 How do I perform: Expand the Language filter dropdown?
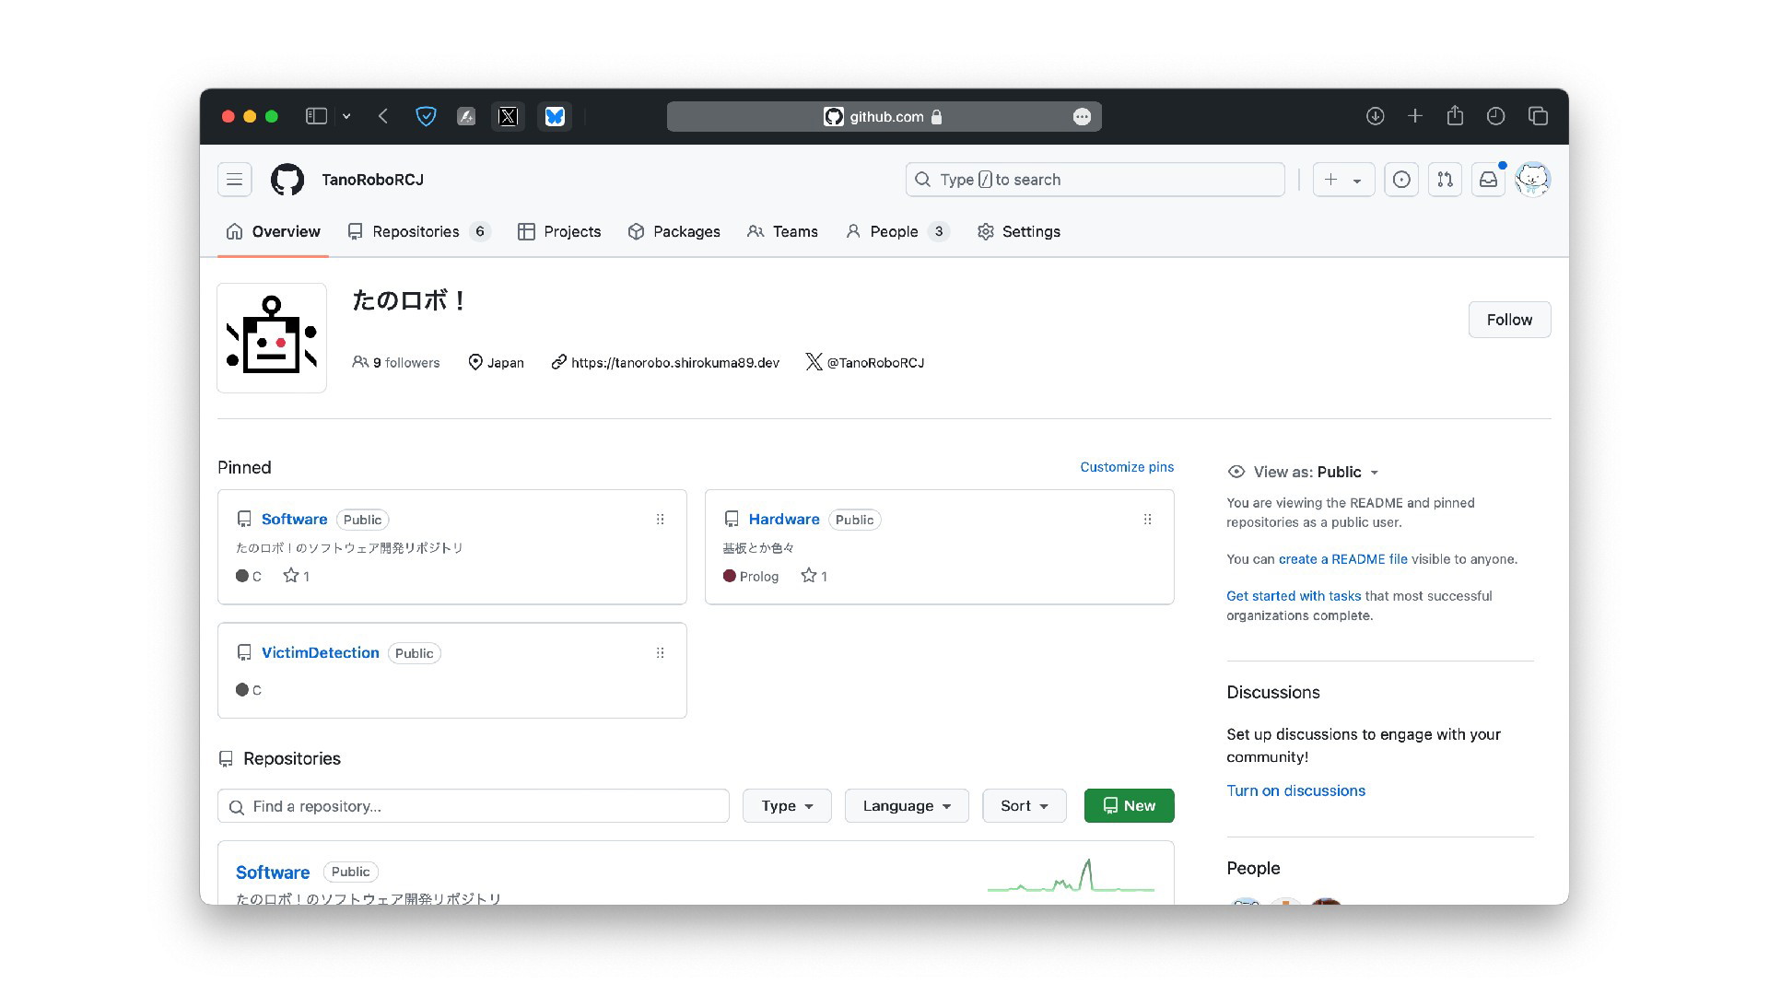907,806
